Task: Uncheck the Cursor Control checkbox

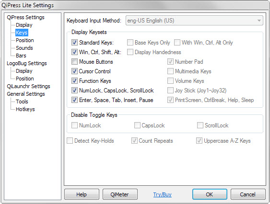Action: coord(74,71)
